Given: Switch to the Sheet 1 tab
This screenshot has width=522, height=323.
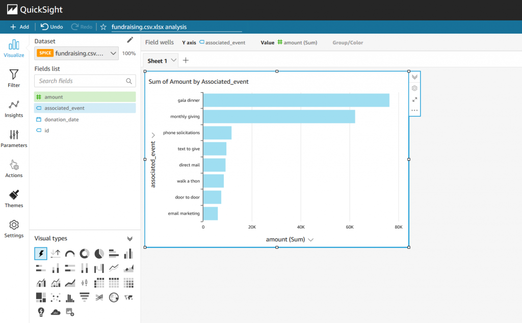Looking at the screenshot, I should pos(157,61).
